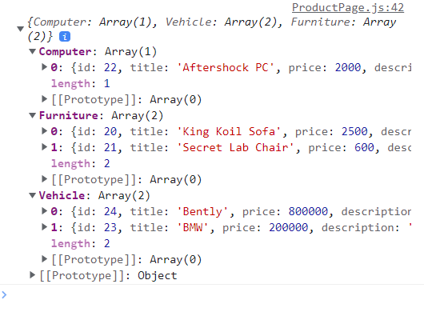
Task: Expand the Bently object entry
Action: coord(44,210)
